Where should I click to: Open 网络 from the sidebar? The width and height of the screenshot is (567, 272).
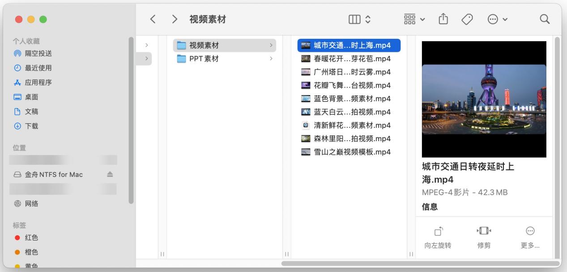[x=31, y=204]
